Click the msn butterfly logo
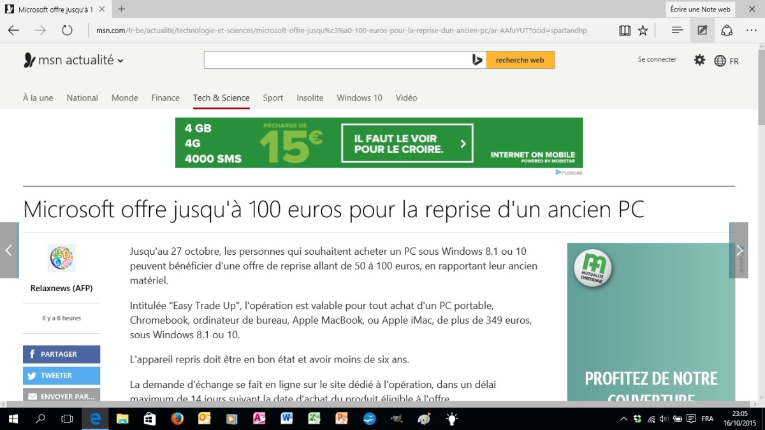 coord(29,60)
